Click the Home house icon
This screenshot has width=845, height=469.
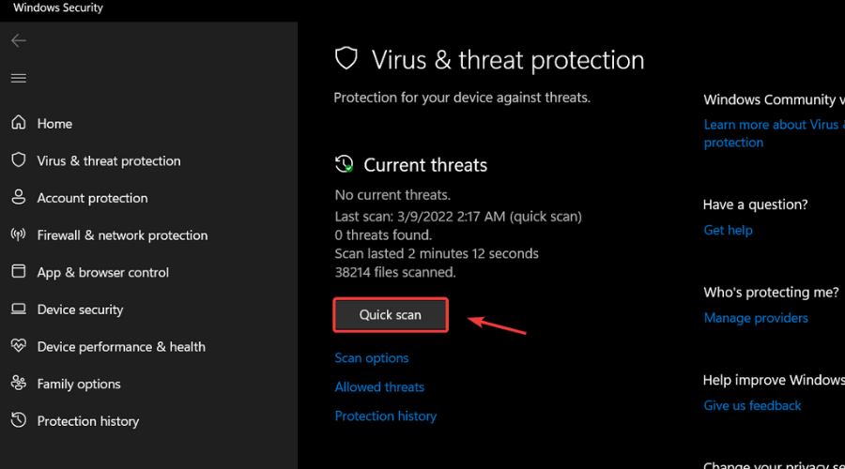coord(19,123)
